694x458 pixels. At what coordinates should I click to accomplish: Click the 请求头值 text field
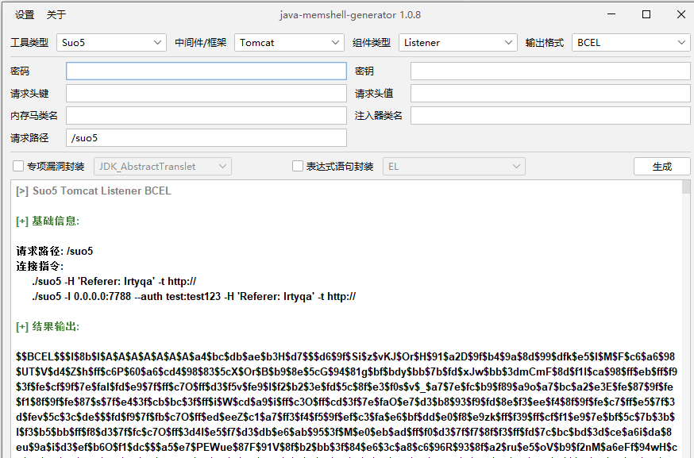pos(550,94)
